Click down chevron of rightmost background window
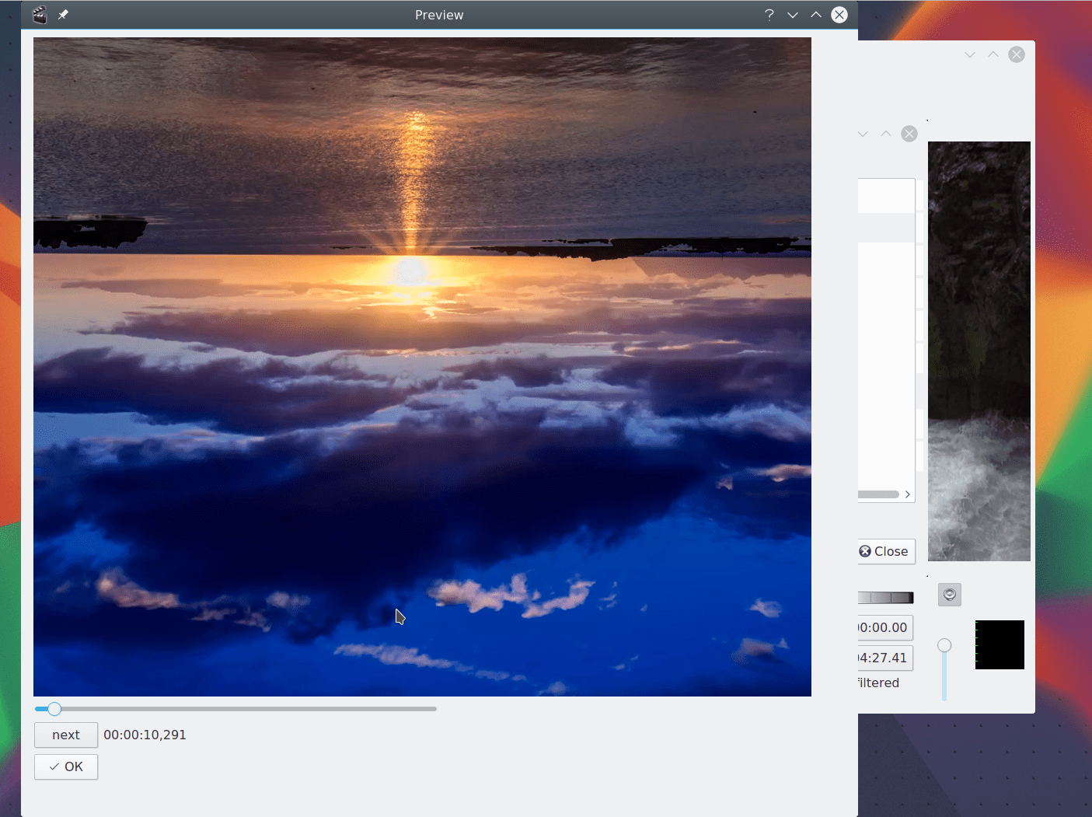 (970, 54)
